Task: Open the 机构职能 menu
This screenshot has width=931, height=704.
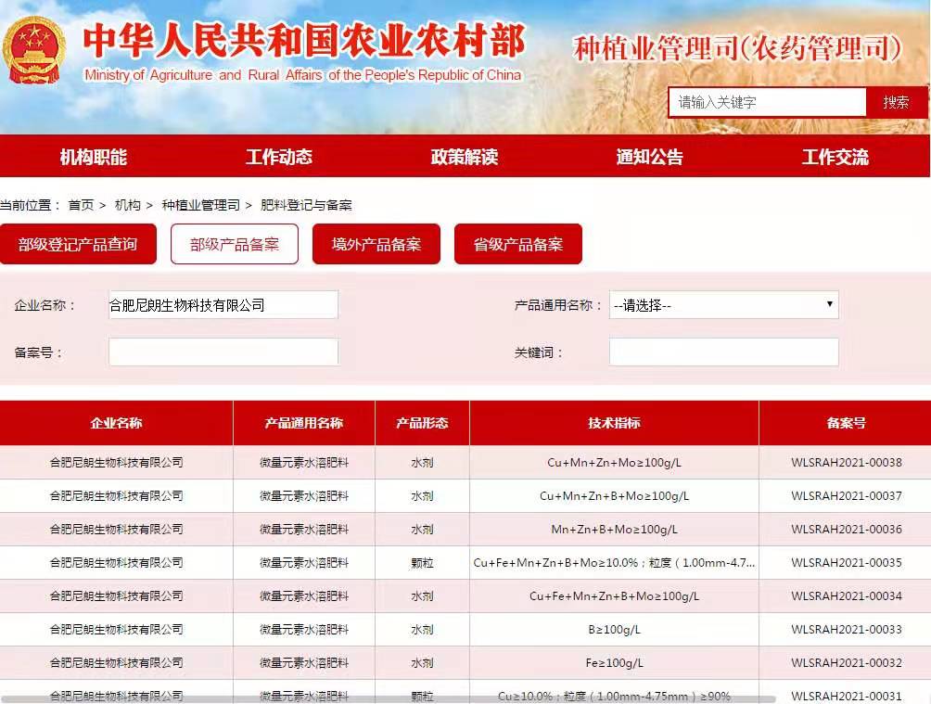Action: 93,157
